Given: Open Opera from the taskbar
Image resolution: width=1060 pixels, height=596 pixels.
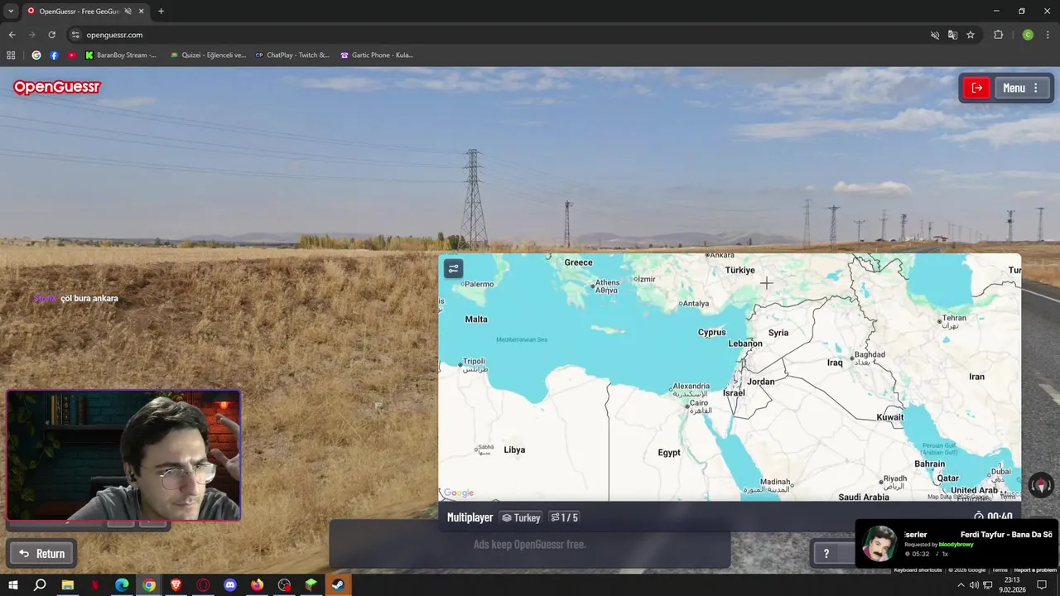Looking at the screenshot, I should (x=203, y=585).
